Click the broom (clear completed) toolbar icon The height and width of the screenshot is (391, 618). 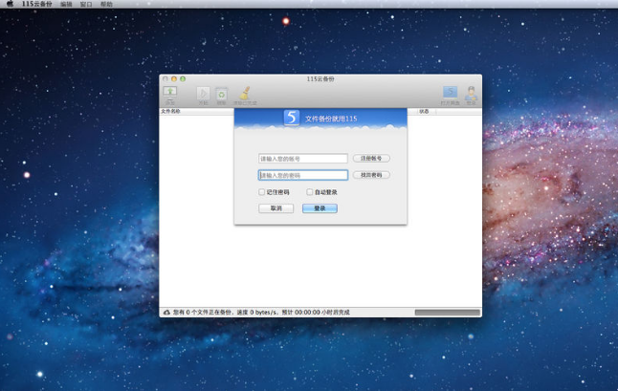click(x=245, y=93)
